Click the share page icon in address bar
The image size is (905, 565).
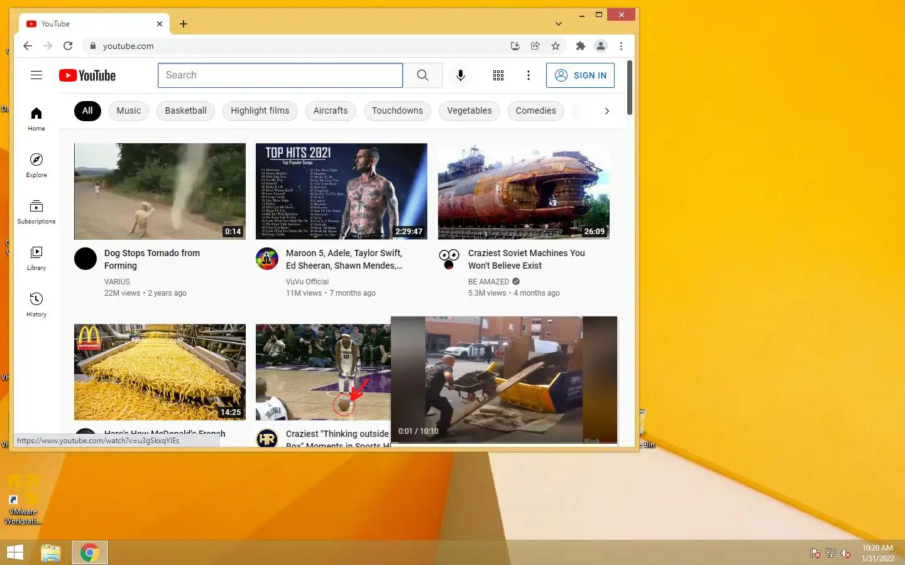point(535,46)
